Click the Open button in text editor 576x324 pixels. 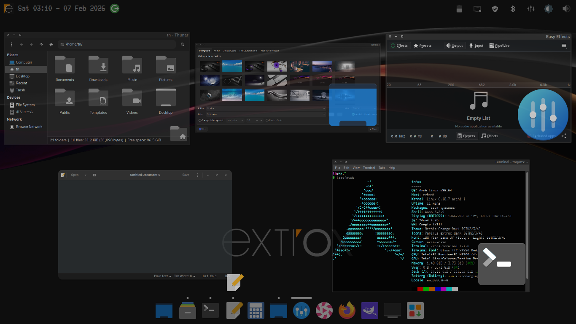point(75,175)
